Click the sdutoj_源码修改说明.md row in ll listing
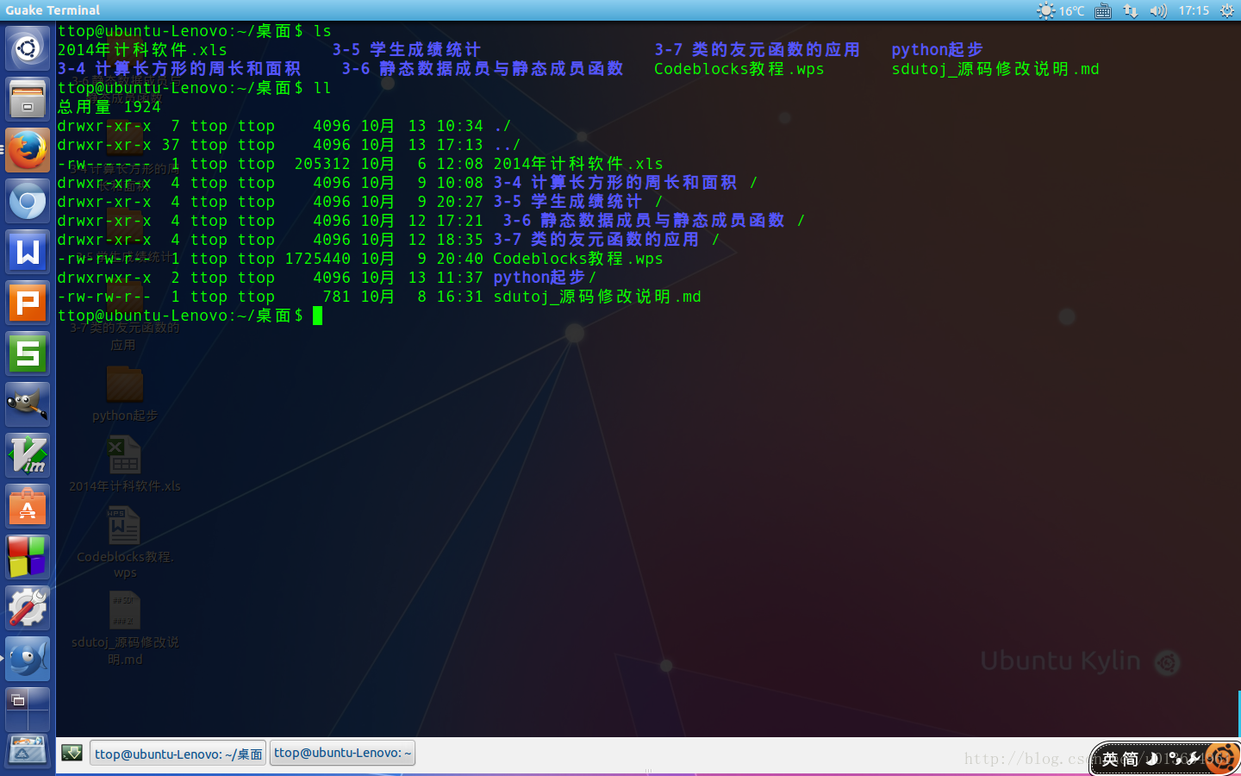1241x776 pixels. tap(379, 297)
